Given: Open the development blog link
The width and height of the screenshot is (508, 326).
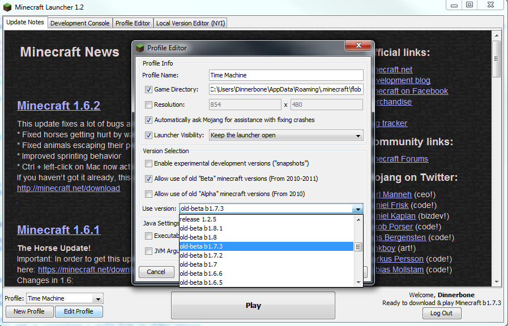Looking at the screenshot, I should pos(403,80).
